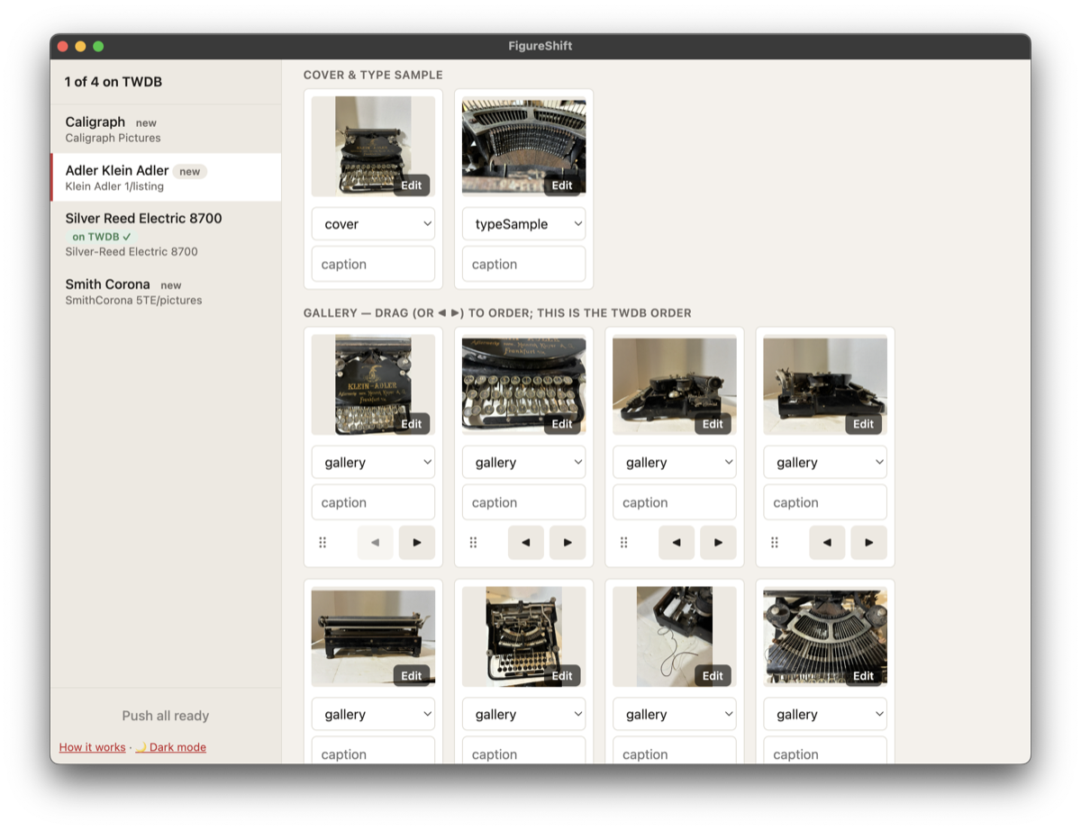The height and width of the screenshot is (830, 1081).
Task: Click the 'on TWDB ✓' badge
Action: tap(102, 237)
